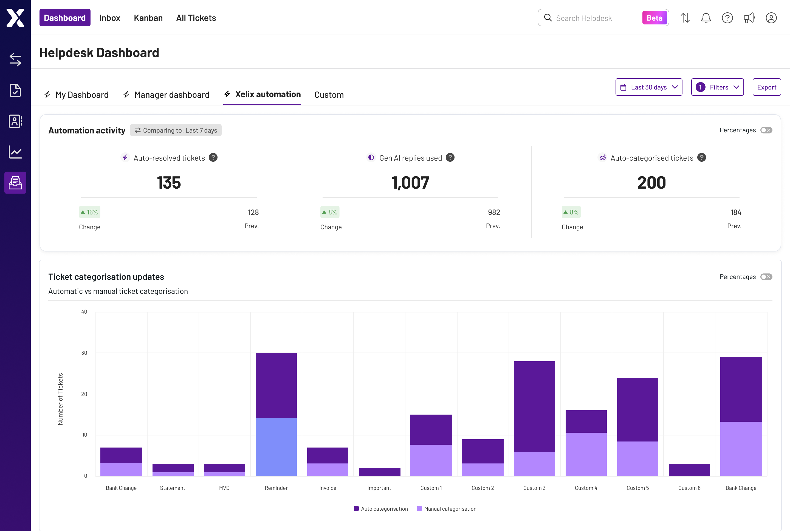Open the helpdesk inbox tray sidebar icon
790x531 pixels.
click(x=15, y=183)
